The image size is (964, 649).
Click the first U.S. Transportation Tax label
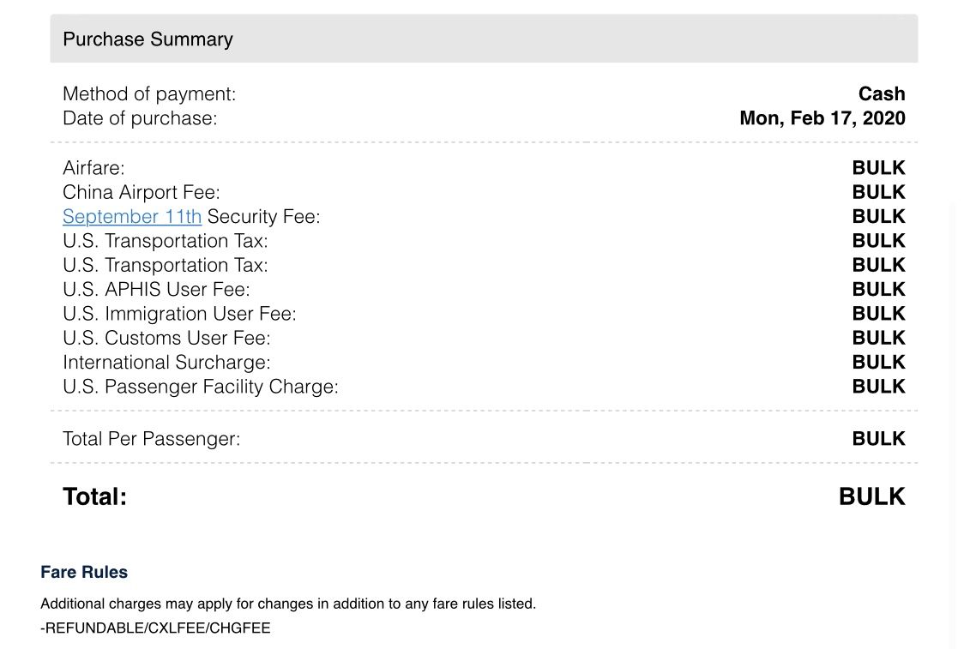[x=166, y=241]
